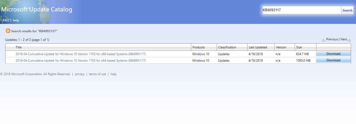Viewport: 356px width, 124px height.
Task: Click '4/16/2018' date in x86 row
Action: click(x=256, y=54)
